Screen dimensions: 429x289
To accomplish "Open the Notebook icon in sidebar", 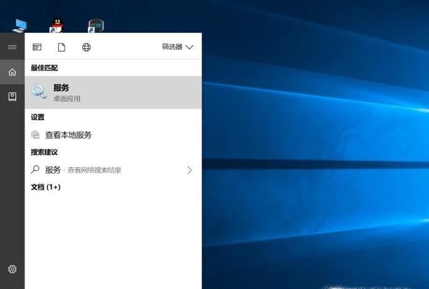I will coord(12,96).
